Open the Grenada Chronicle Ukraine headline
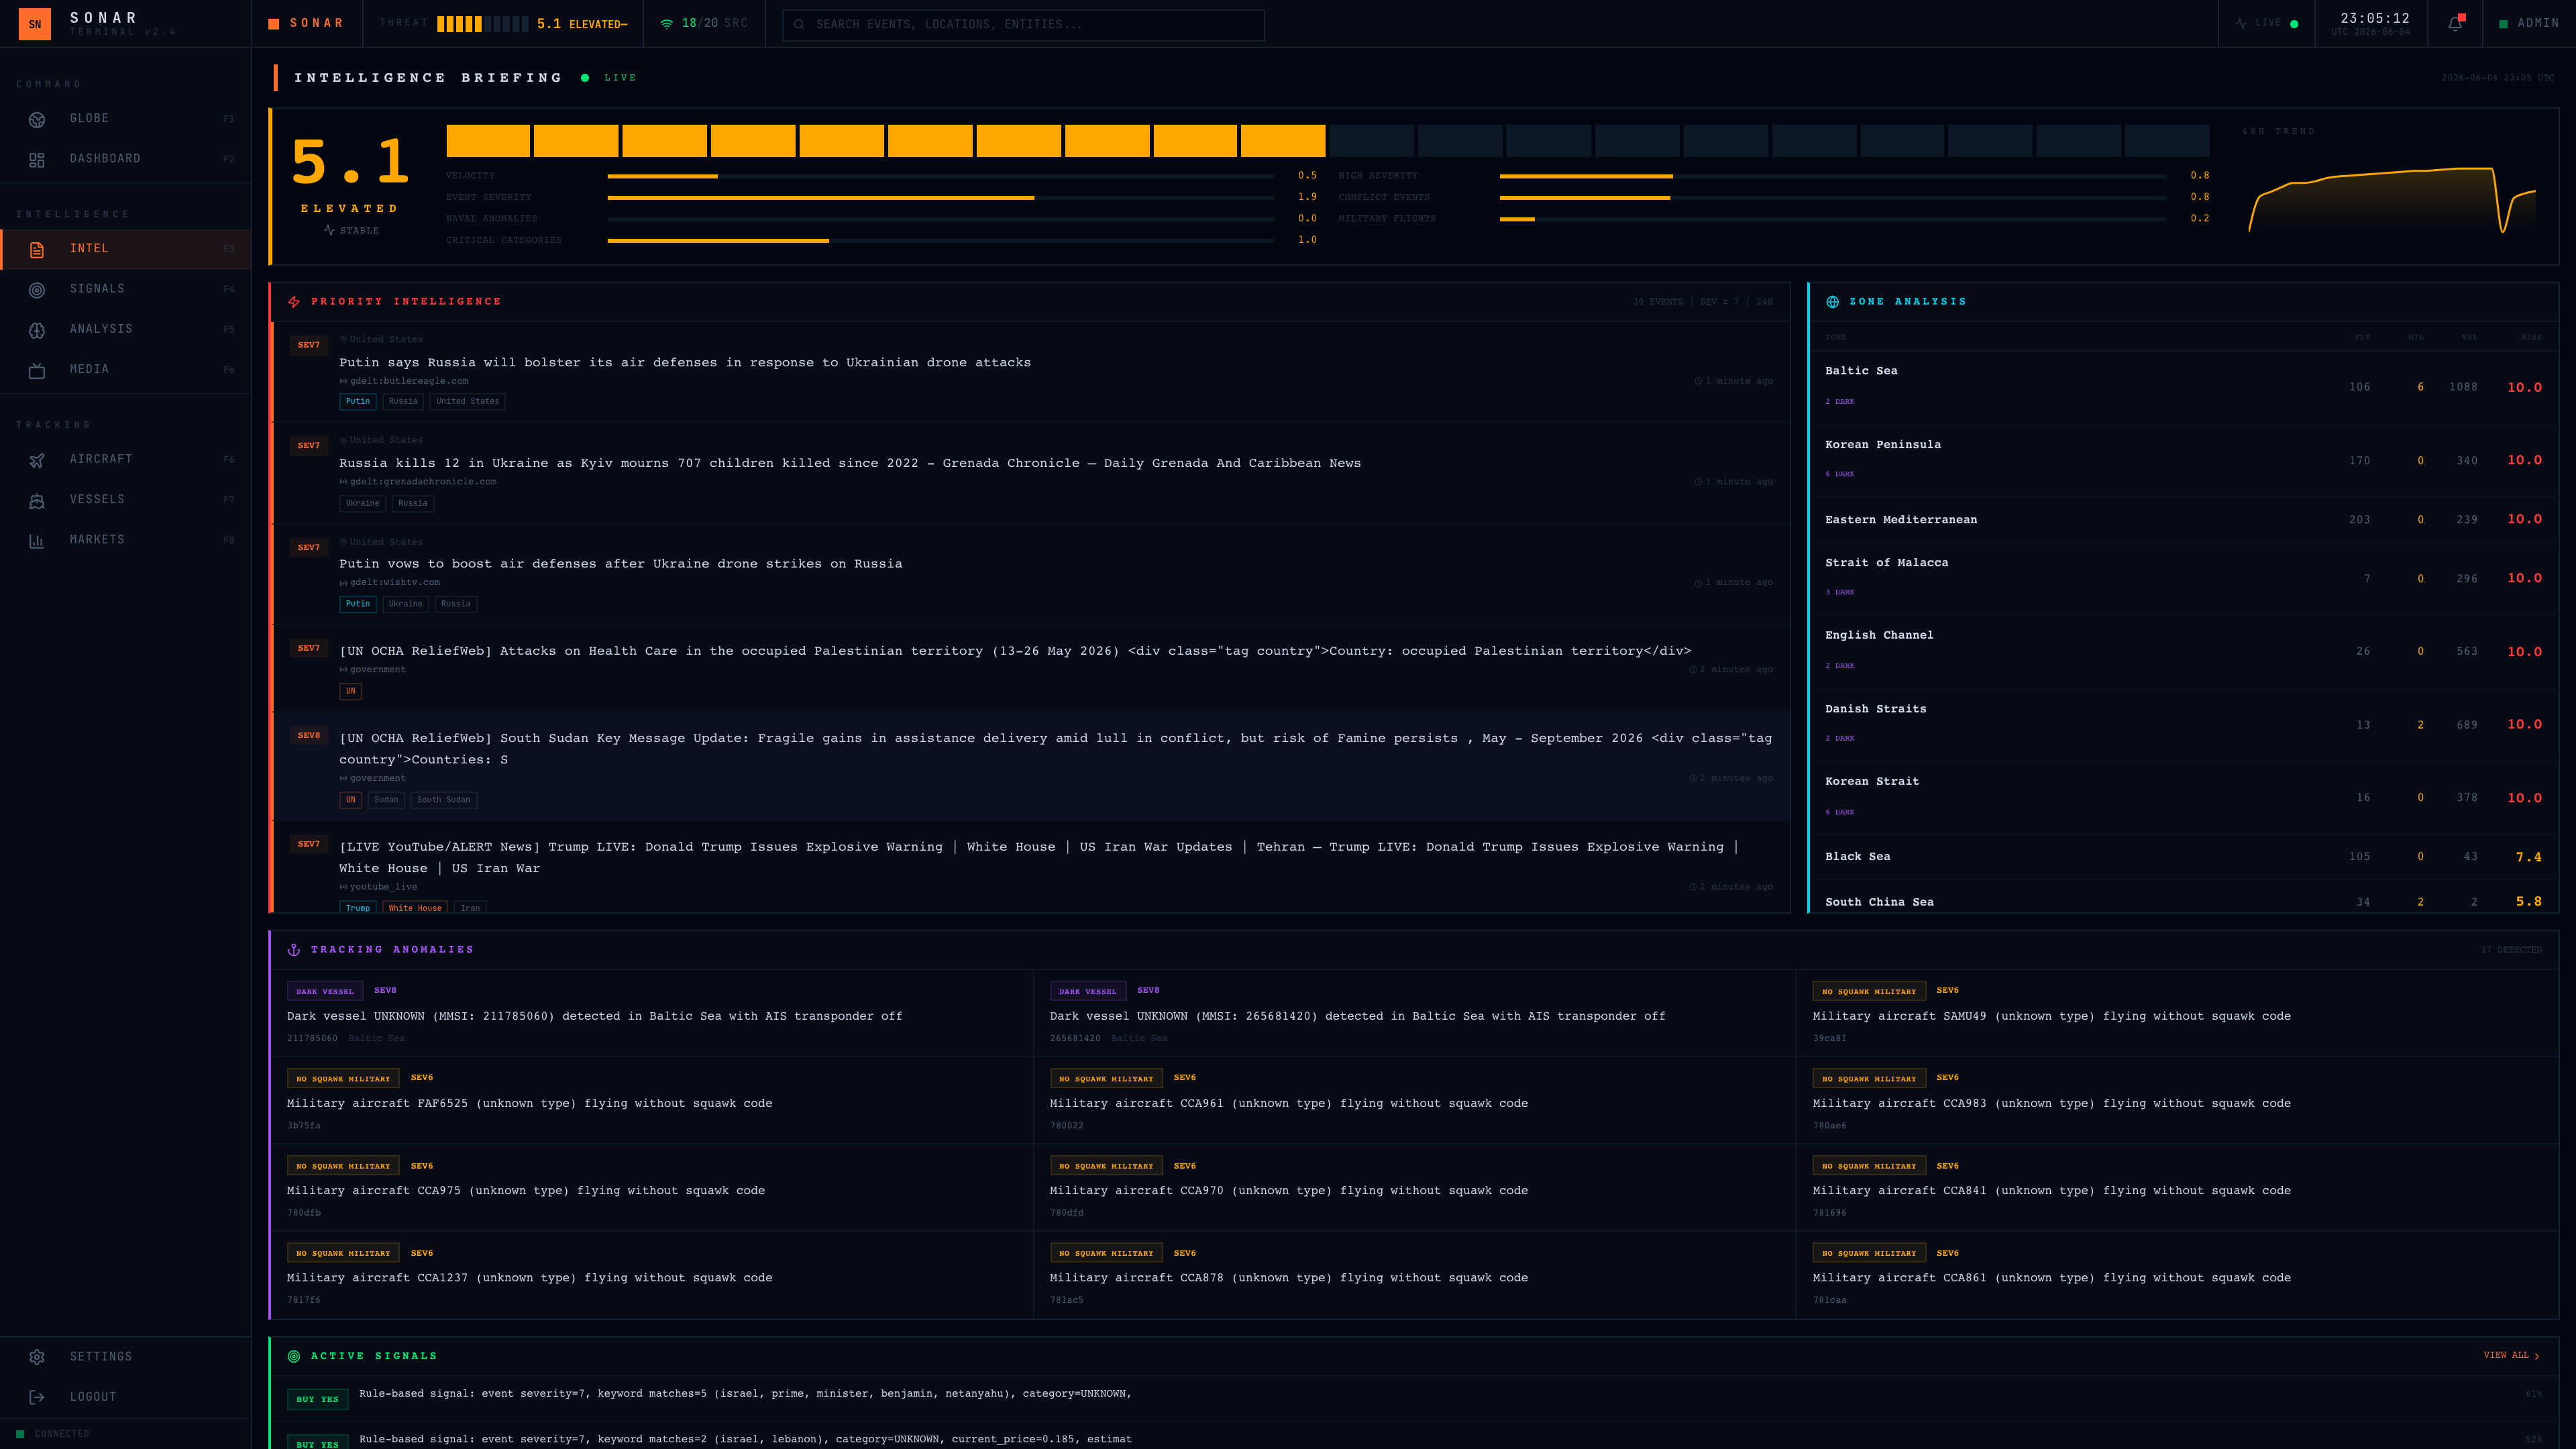Screen dimensions: 2576x1449 [x=849, y=463]
